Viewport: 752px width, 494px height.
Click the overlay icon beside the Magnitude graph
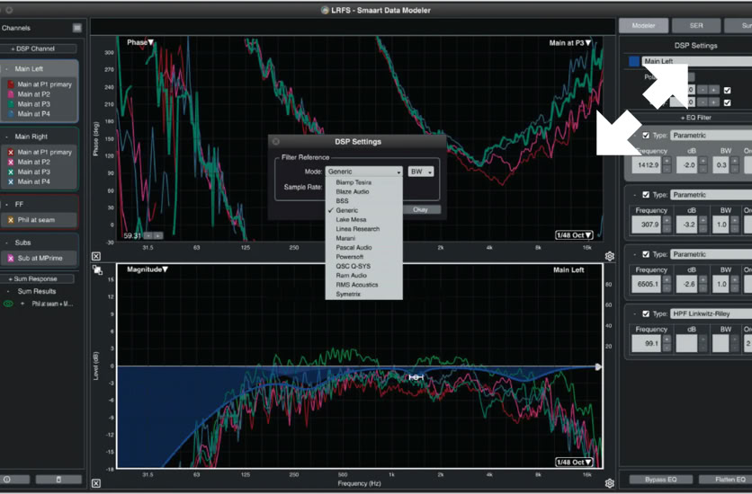(96, 269)
